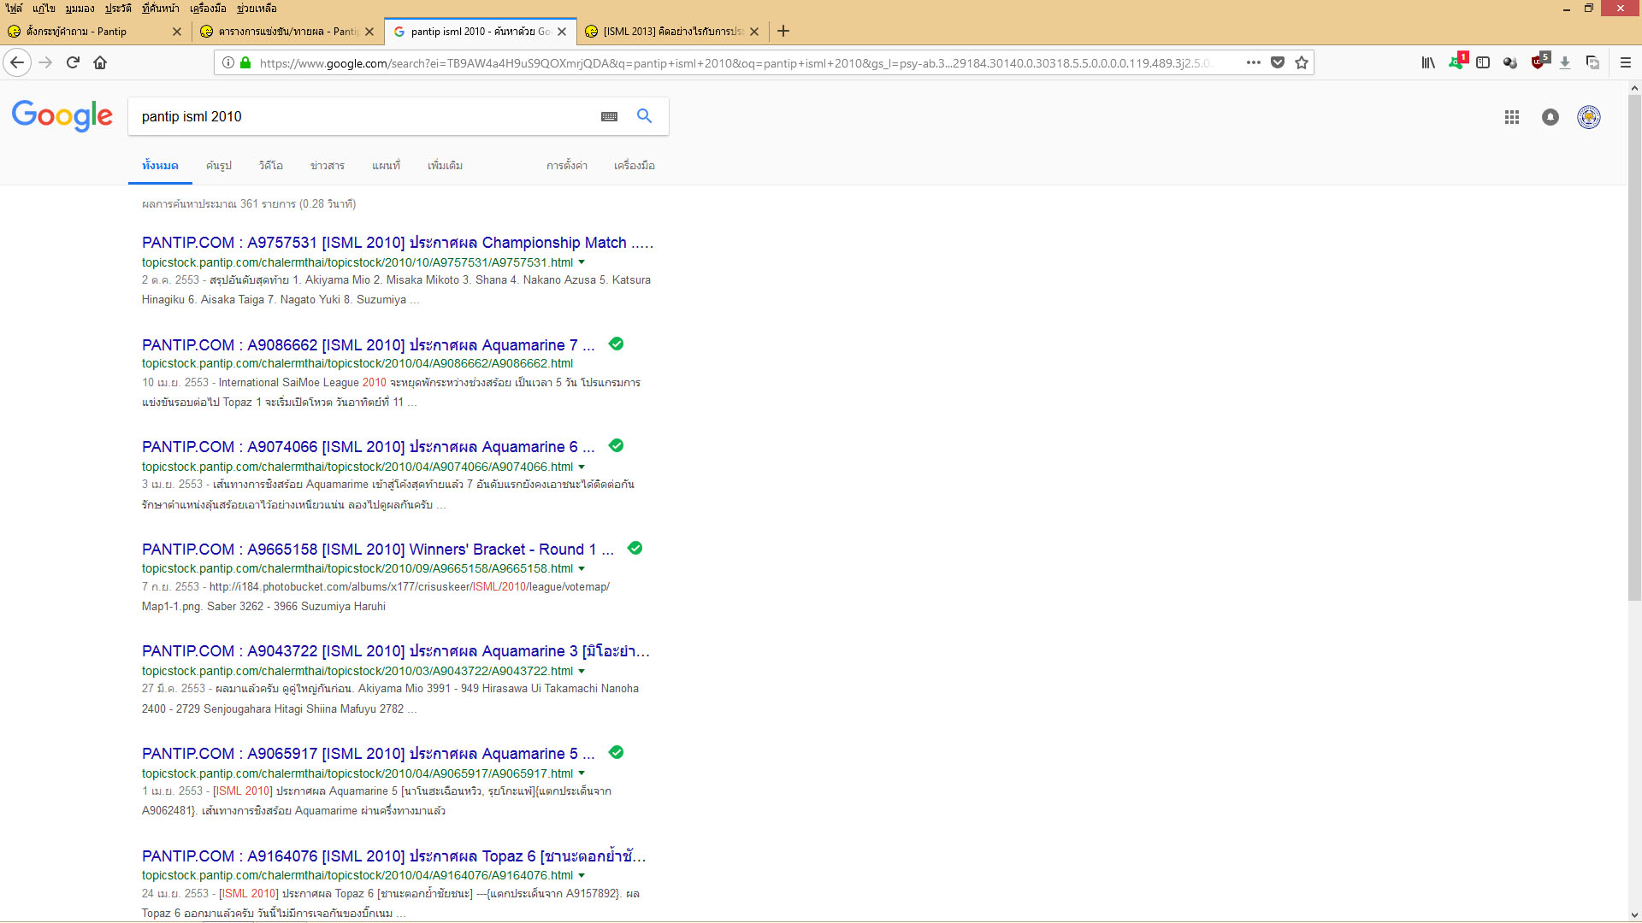1642x923 pixels.
Task: Open the on-screen keyboard icon in search box
Action: (x=609, y=116)
